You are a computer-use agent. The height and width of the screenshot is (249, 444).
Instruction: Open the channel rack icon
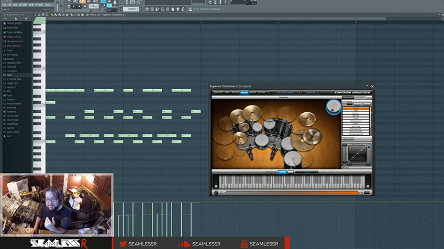point(152,9)
